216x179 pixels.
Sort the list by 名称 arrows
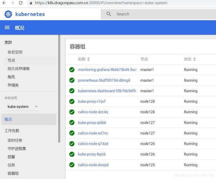(88, 59)
